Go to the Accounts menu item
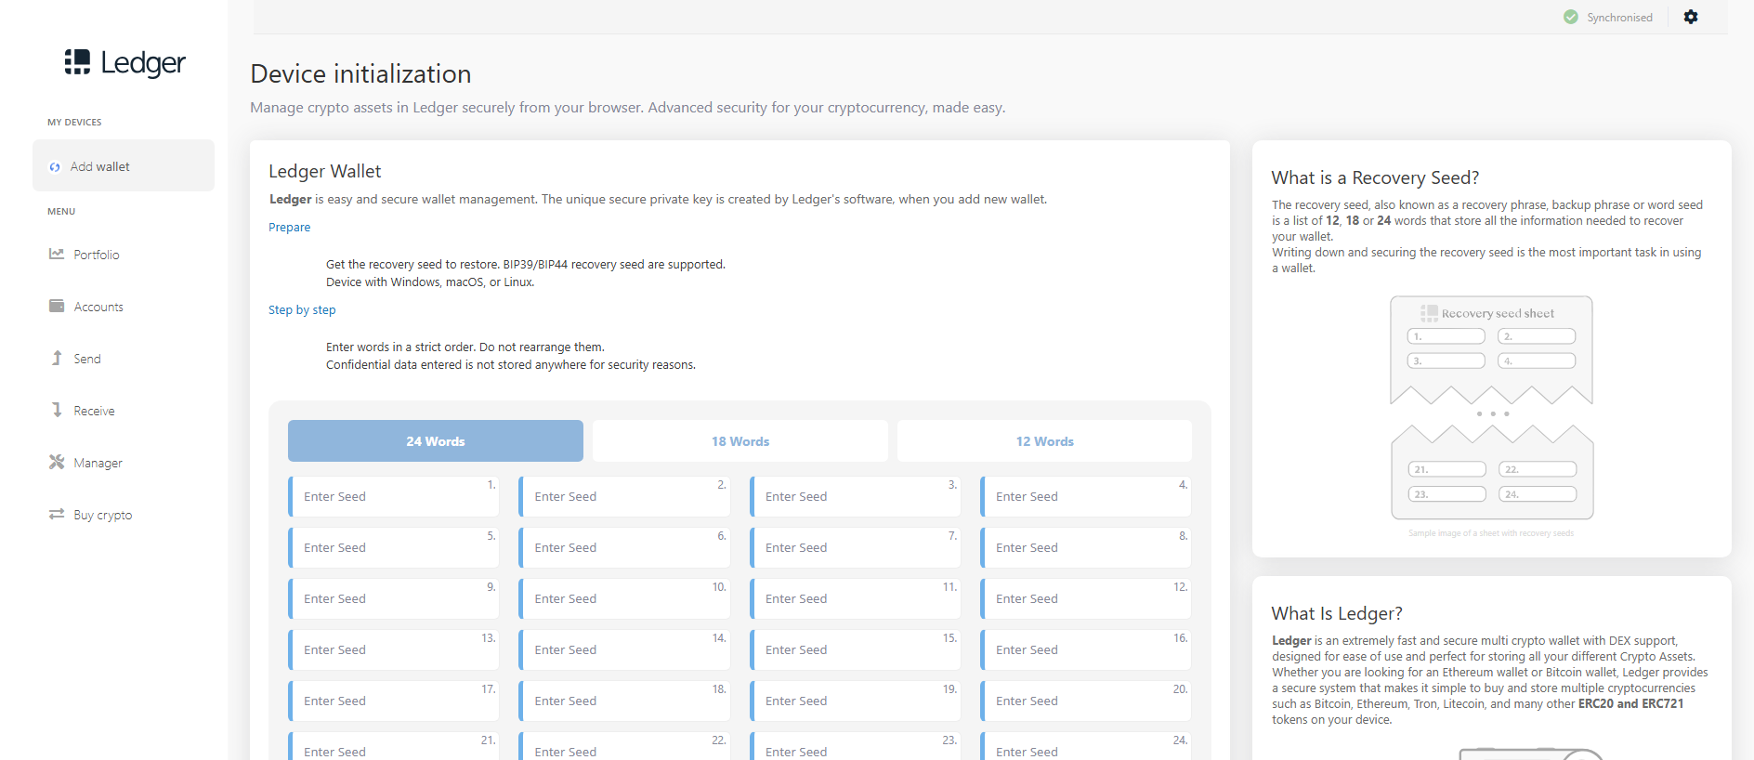 coord(98,307)
